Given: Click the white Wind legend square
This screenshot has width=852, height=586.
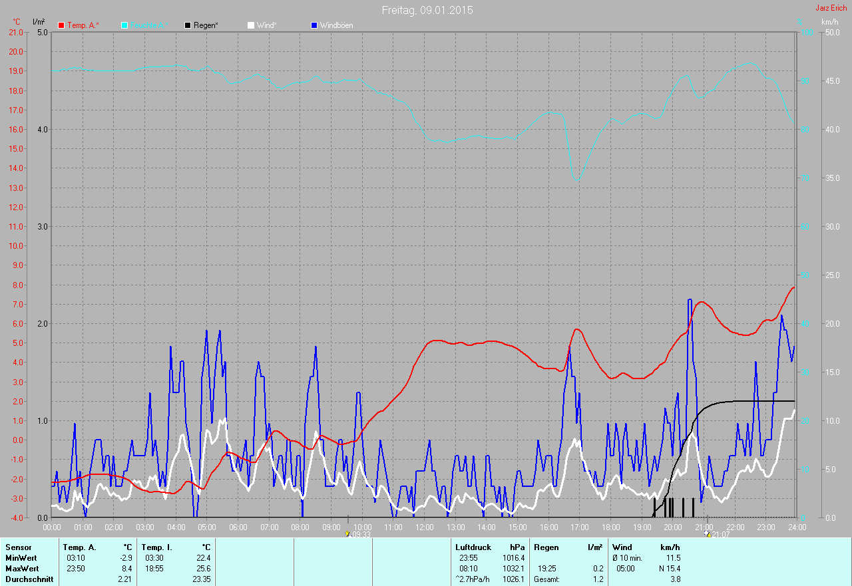Looking at the screenshot, I should click(x=251, y=25).
